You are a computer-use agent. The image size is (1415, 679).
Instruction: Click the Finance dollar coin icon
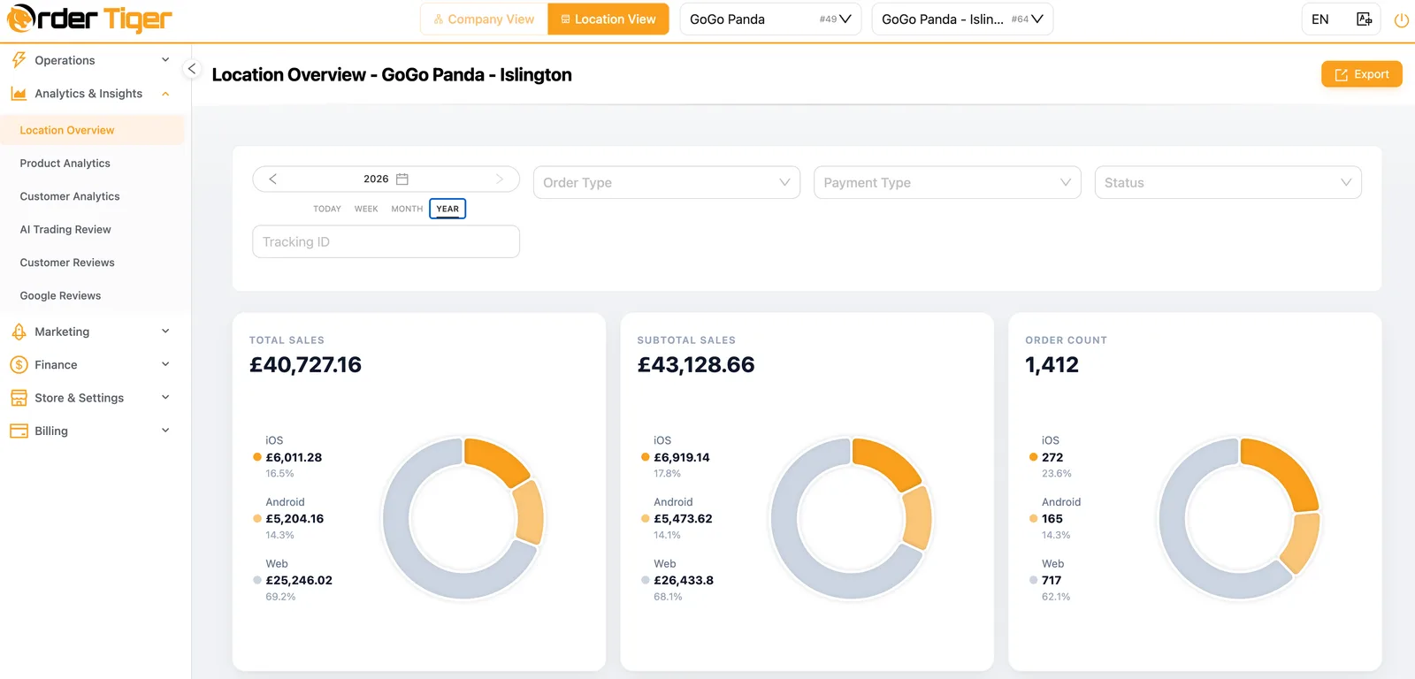19,364
